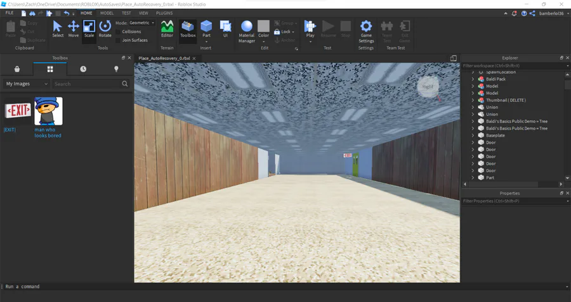Toggle the device emulator icon above viewport
This screenshot has height=302, width=571.
[x=454, y=58]
